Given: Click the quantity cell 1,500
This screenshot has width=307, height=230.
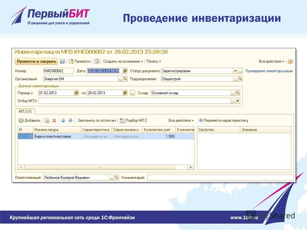Looking at the screenshot, I should 159,136.
